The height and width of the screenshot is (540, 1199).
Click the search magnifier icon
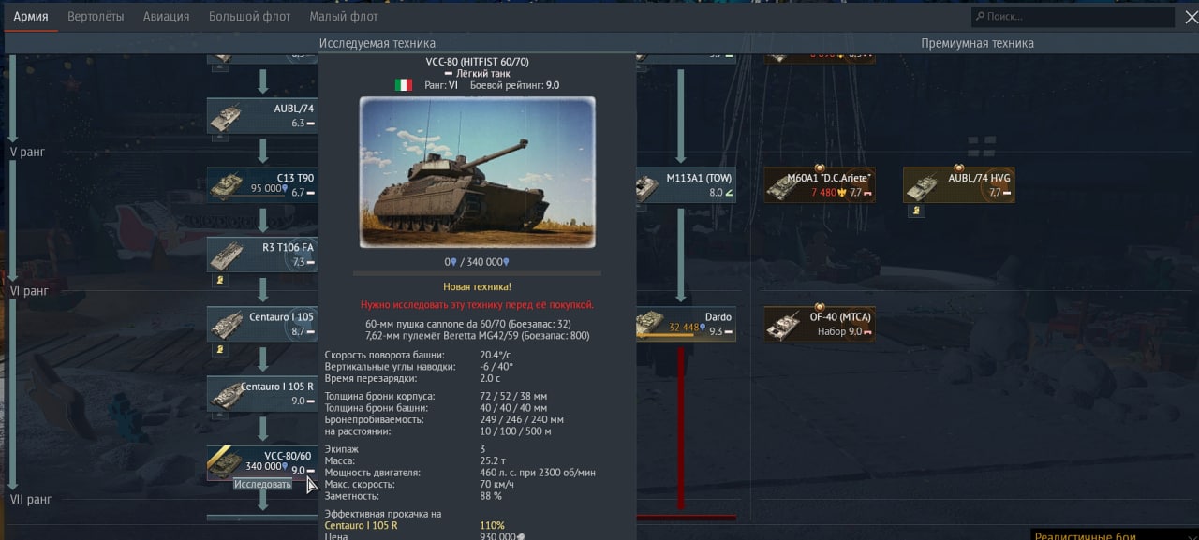pyautogui.click(x=980, y=17)
